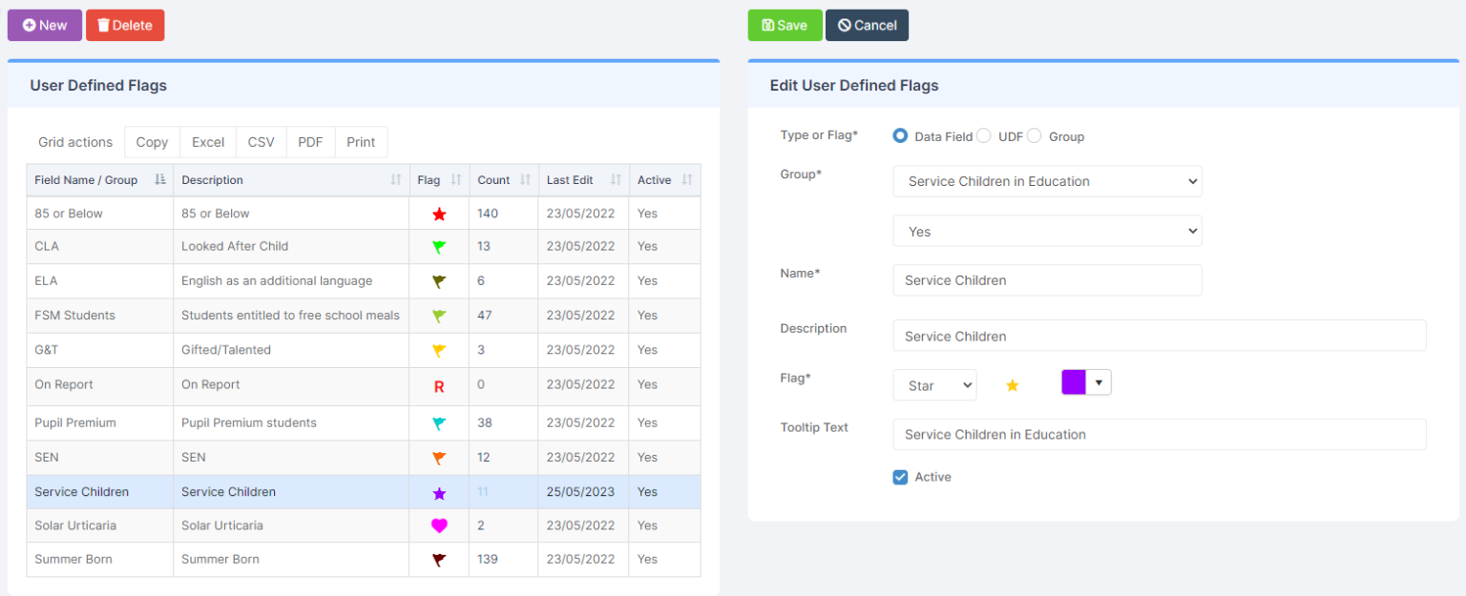
Task: Select the Data Field radio button
Action: [x=899, y=135]
